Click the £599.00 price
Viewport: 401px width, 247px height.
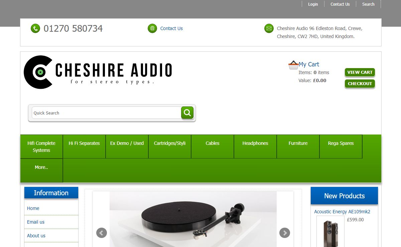(x=356, y=220)
